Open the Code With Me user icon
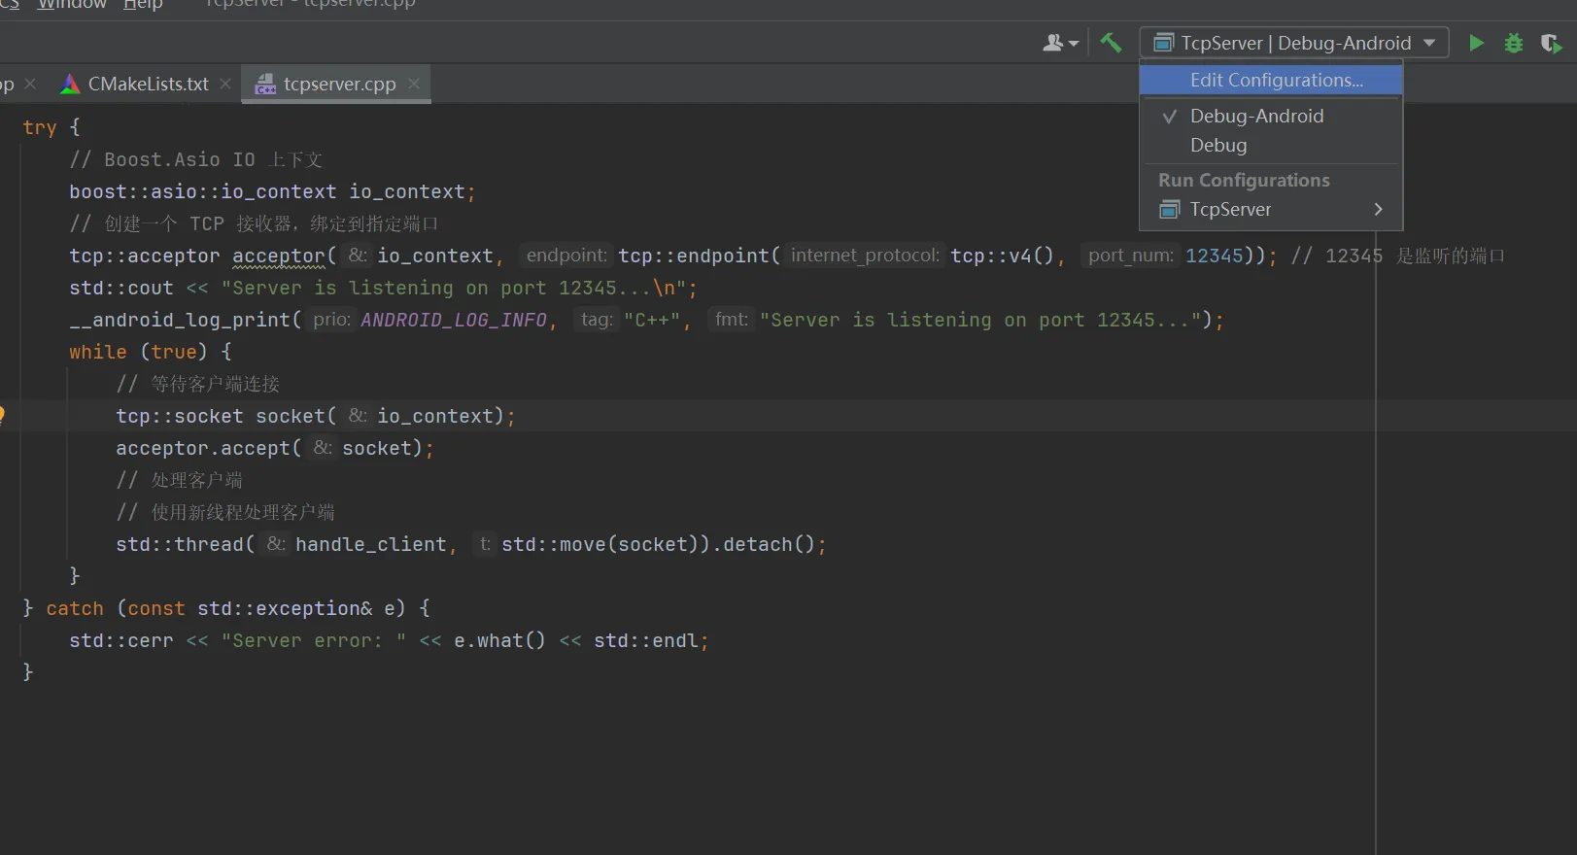The width and height of the screenshot is (1577, 855). point(1059,43)
